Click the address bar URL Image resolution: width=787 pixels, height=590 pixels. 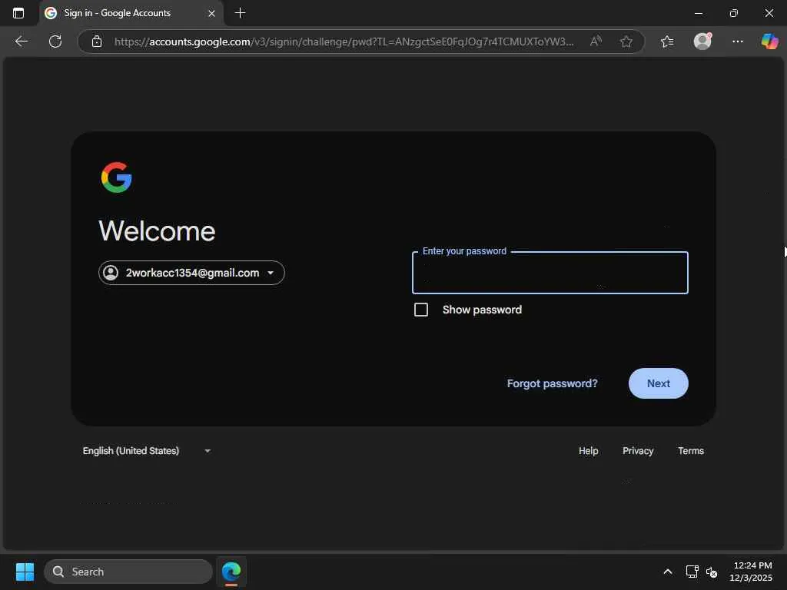click(344, 41)
